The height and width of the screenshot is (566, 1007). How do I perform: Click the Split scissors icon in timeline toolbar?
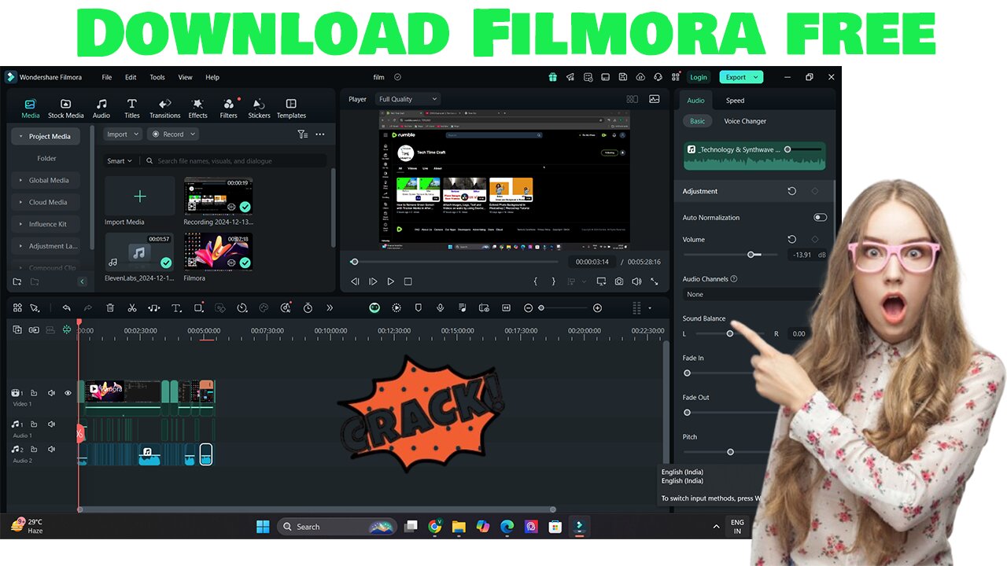132,308
